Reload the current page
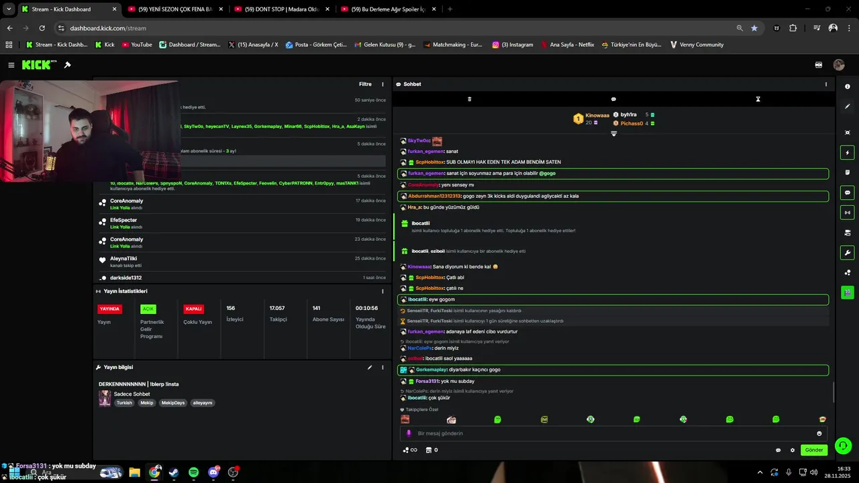Viewport: 859px width, 483px height. 42,28
